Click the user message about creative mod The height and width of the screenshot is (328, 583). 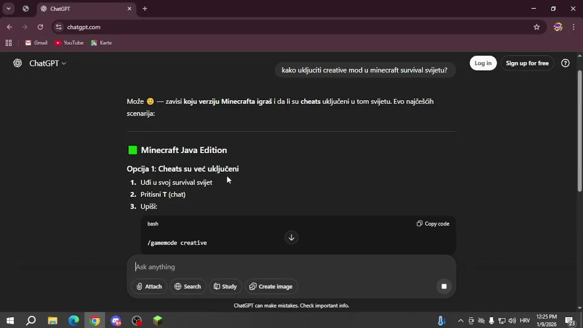point(364,70)
